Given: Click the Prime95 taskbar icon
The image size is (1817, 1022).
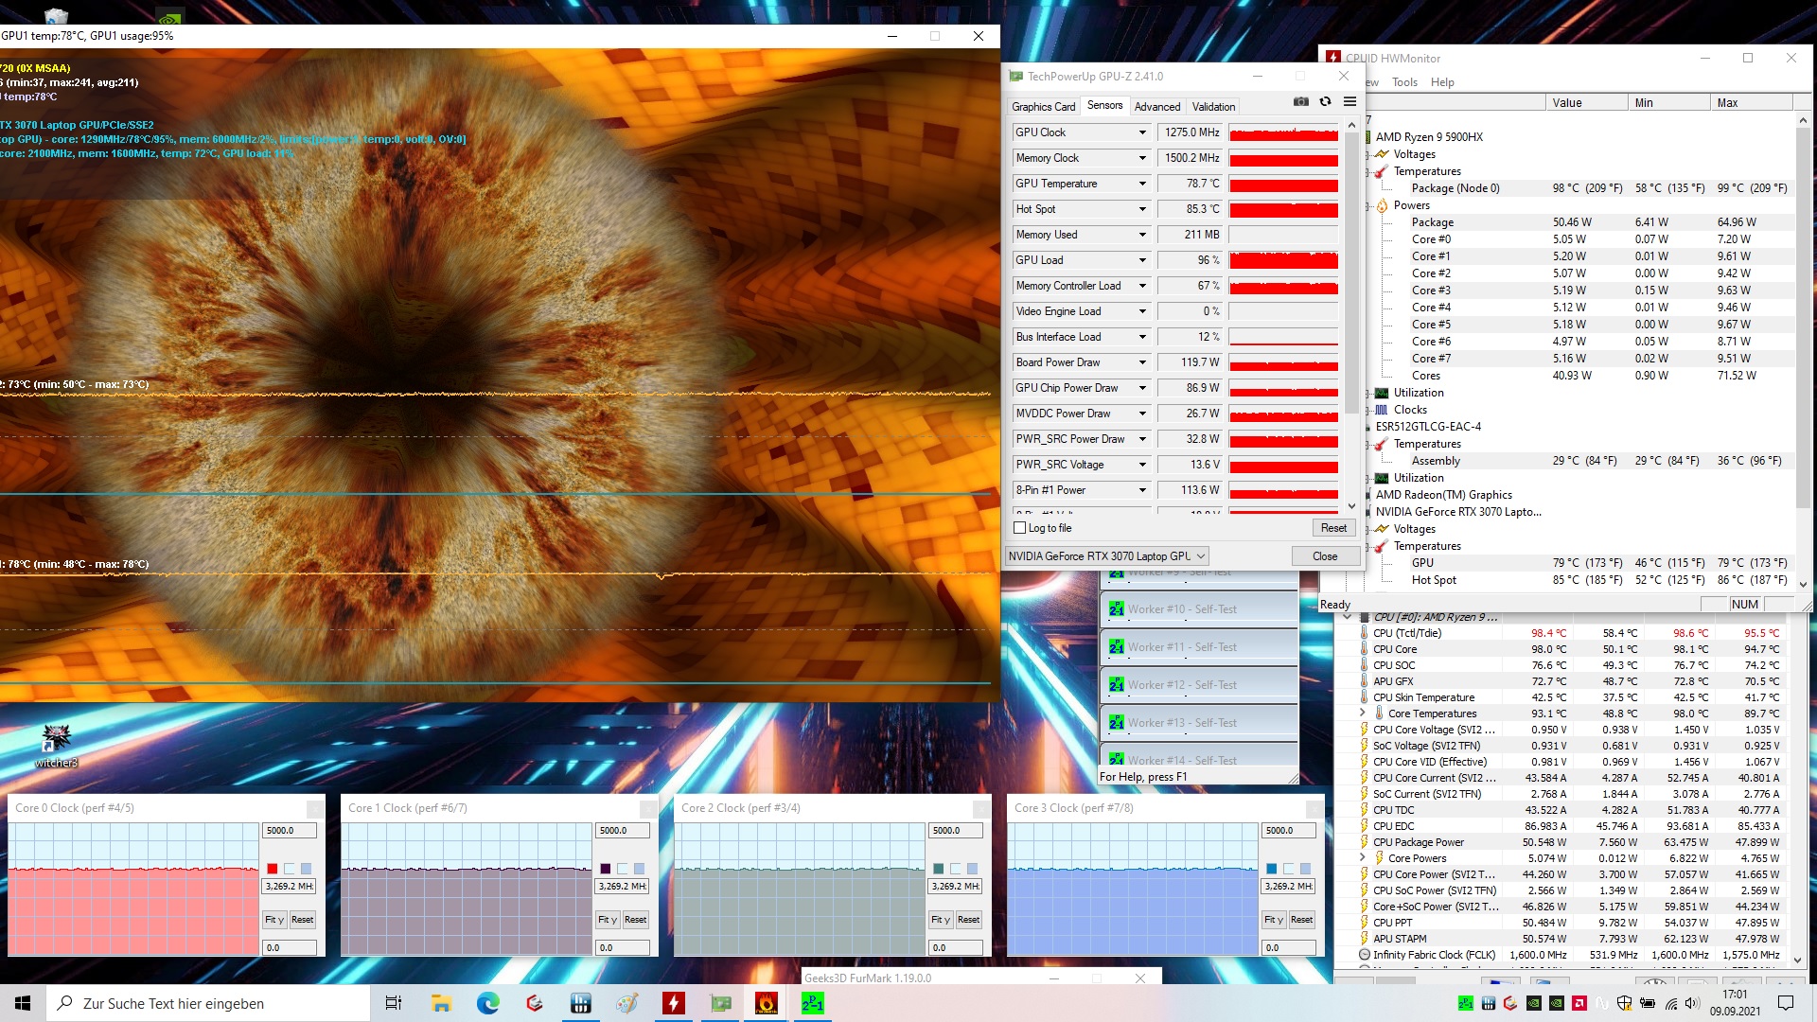Looking at the screenshot, I should [812, 1003].
